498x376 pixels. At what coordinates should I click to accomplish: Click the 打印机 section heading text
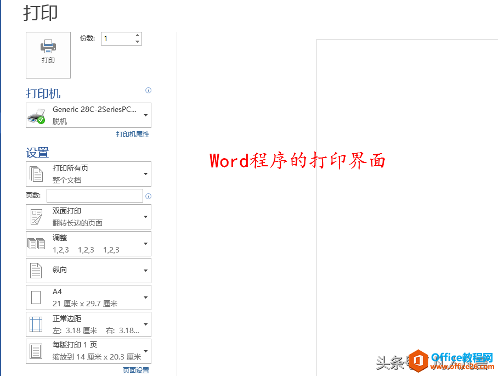click(43, 94)
